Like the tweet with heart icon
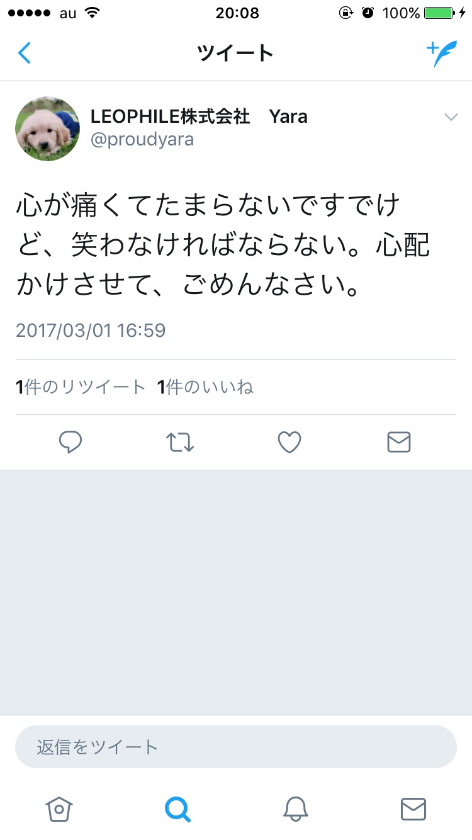The width and height of the screenshot is (472, 840). click(289, 443)
